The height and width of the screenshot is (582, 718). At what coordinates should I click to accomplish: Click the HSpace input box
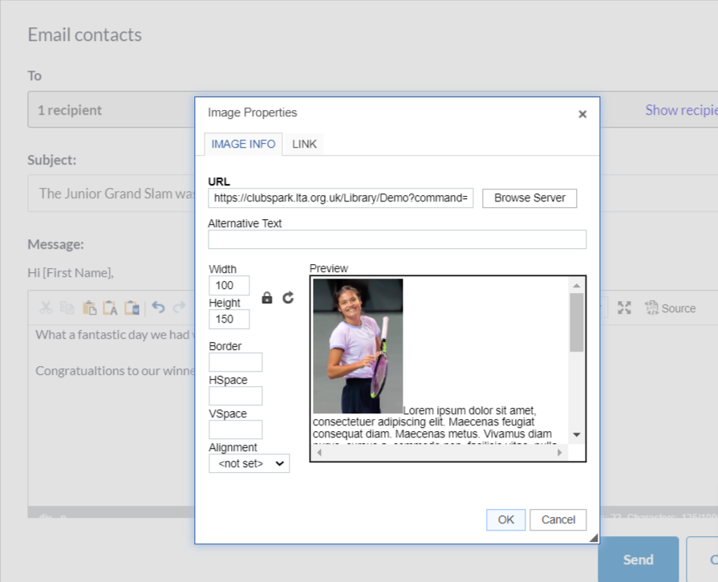[235, 396]
